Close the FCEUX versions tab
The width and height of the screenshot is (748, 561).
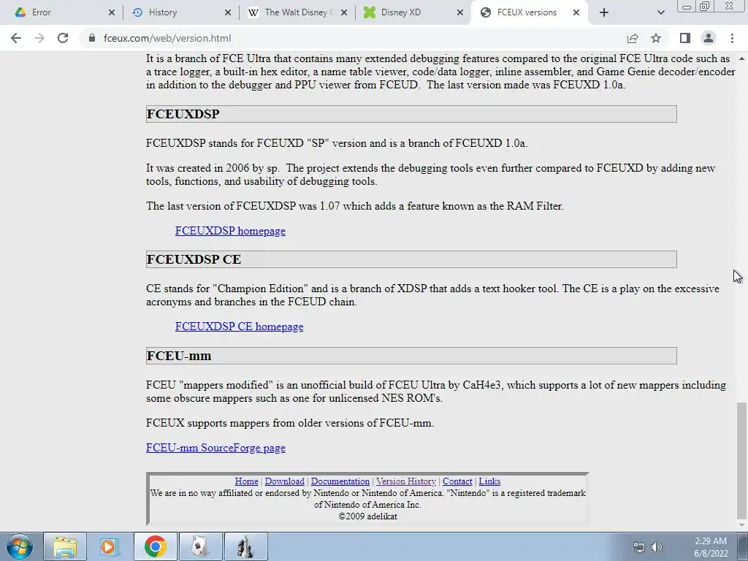(x=576, y=12)
